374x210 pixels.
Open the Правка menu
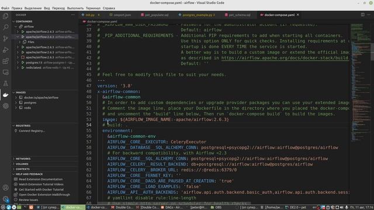pyautogui.click(x=17, y=8)
